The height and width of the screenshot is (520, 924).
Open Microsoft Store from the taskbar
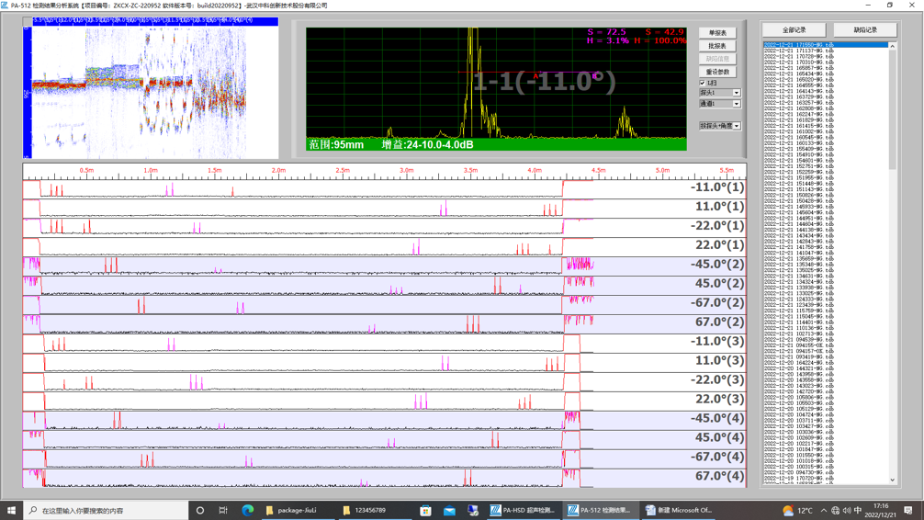(425, 510)
